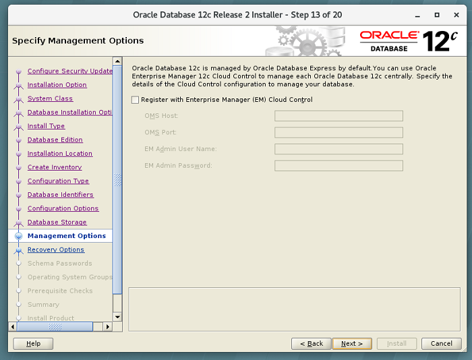Viewport: 472px width, 360px height.
Task: Click step list scroll down arrow
Action: [x=117, y=317]
